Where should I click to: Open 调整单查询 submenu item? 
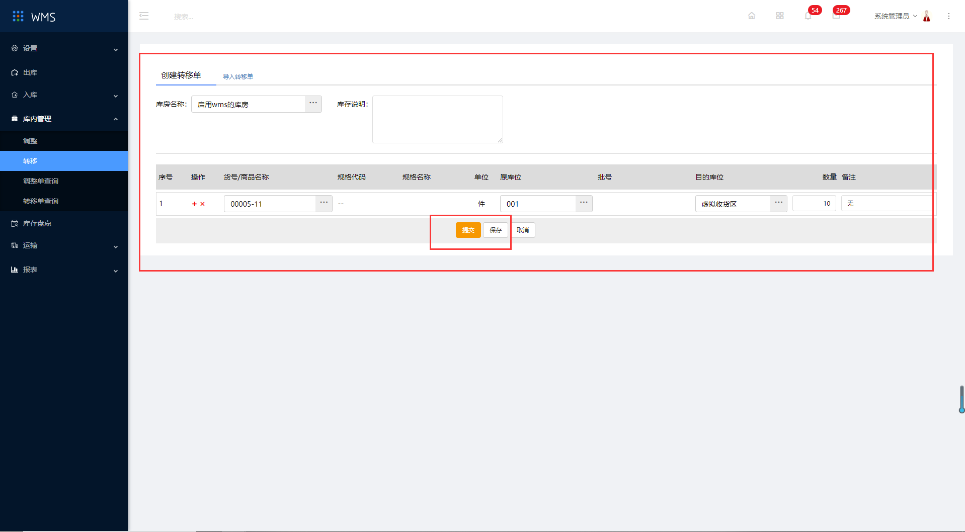[64, 181]
